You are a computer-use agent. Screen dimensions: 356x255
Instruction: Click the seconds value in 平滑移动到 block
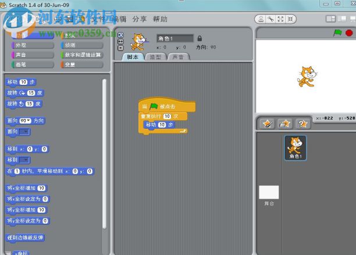pyautogui.click(x=17, y=171)
